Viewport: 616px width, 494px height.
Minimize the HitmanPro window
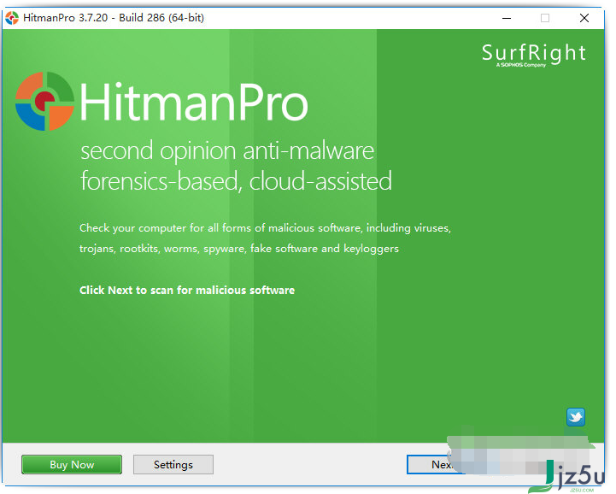click(x=507, y=18)
